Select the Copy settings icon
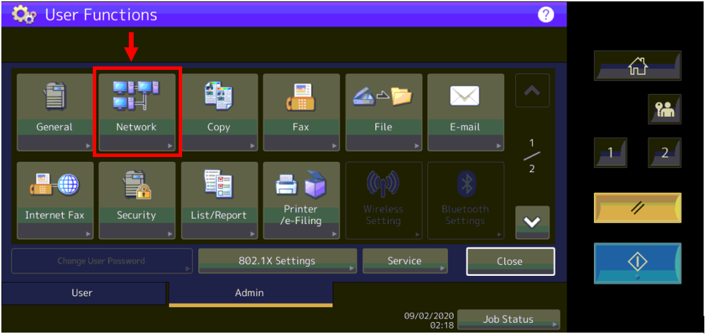This screenshot has height=334, width=705. click(219, 111)
